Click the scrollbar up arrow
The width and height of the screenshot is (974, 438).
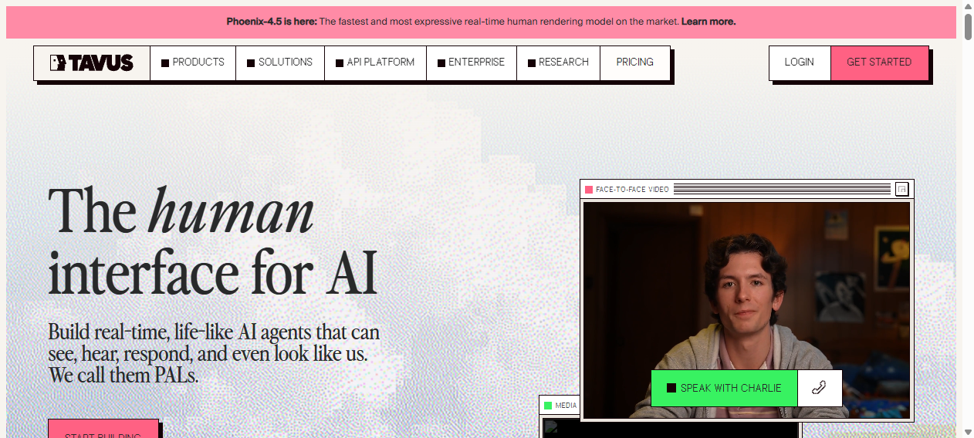pos(968,6)
